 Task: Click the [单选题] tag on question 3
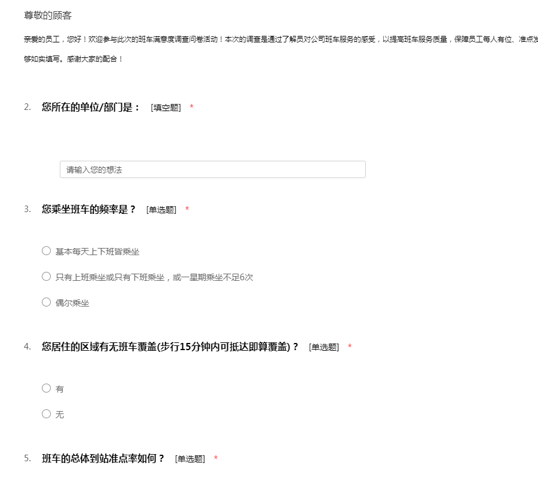coord(161,210)
